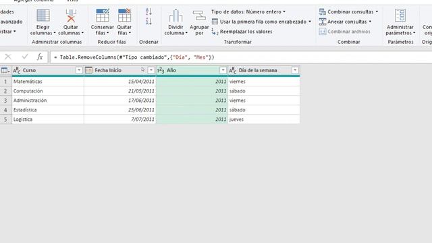This screenshot has width=432, height=243.
Task: Expand Anexar consultas dropdown arrow
Action: [x=370, y=22]
